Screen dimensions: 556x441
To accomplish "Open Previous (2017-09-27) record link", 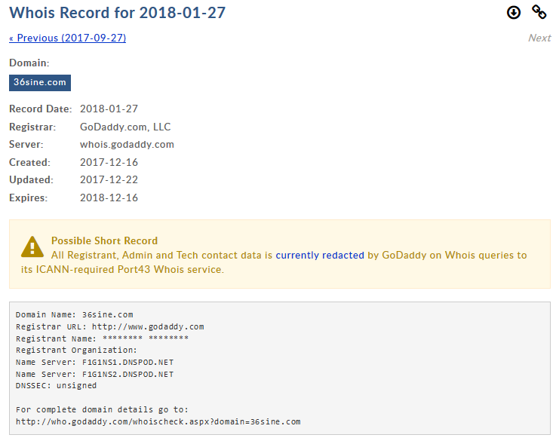I will [x=67, y=38].
